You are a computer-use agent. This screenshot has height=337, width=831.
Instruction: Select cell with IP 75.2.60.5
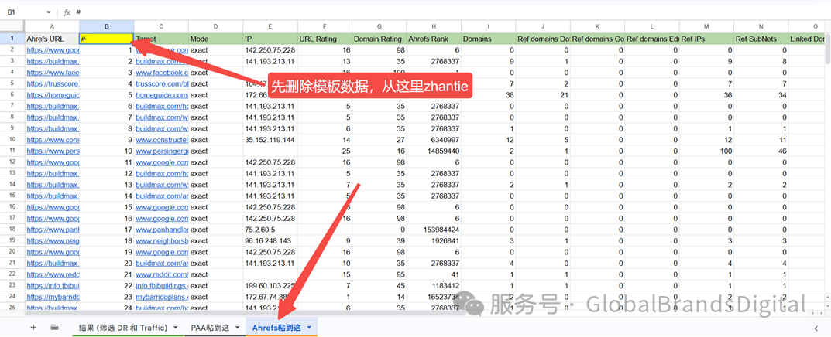[270, 230]
